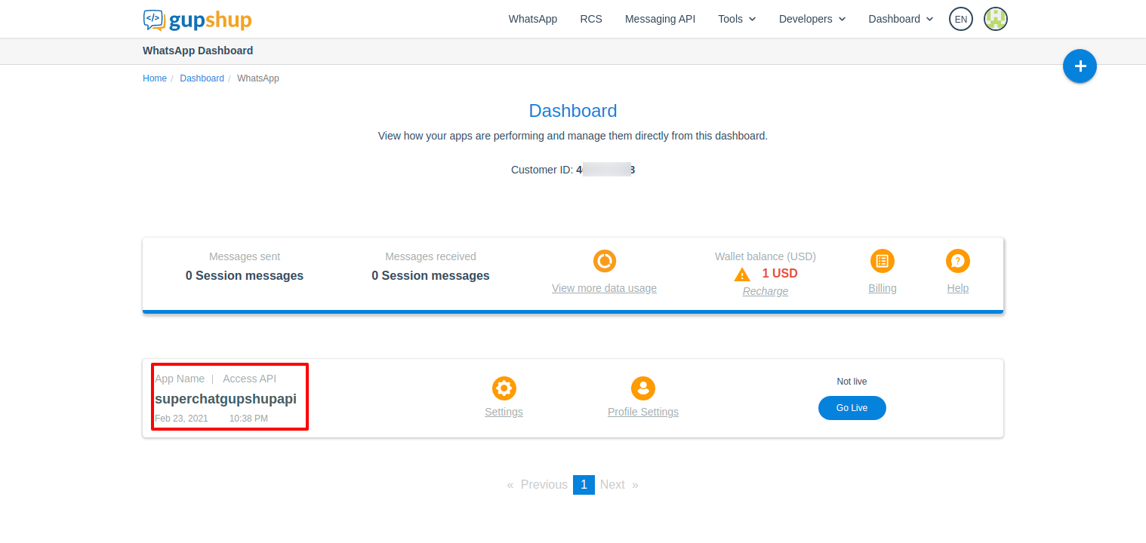Image resolution: width=1146 pixels, height=543 pixels.
Task: Click the Gupshup logo
Action: click(197, 20)
